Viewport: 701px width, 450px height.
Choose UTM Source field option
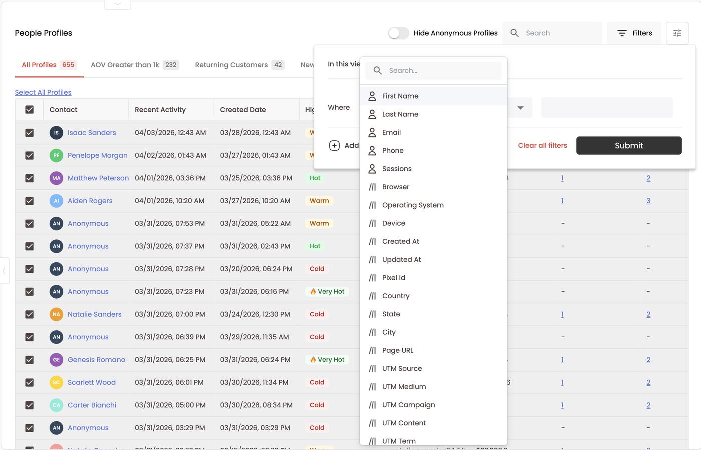coord(434,369)
